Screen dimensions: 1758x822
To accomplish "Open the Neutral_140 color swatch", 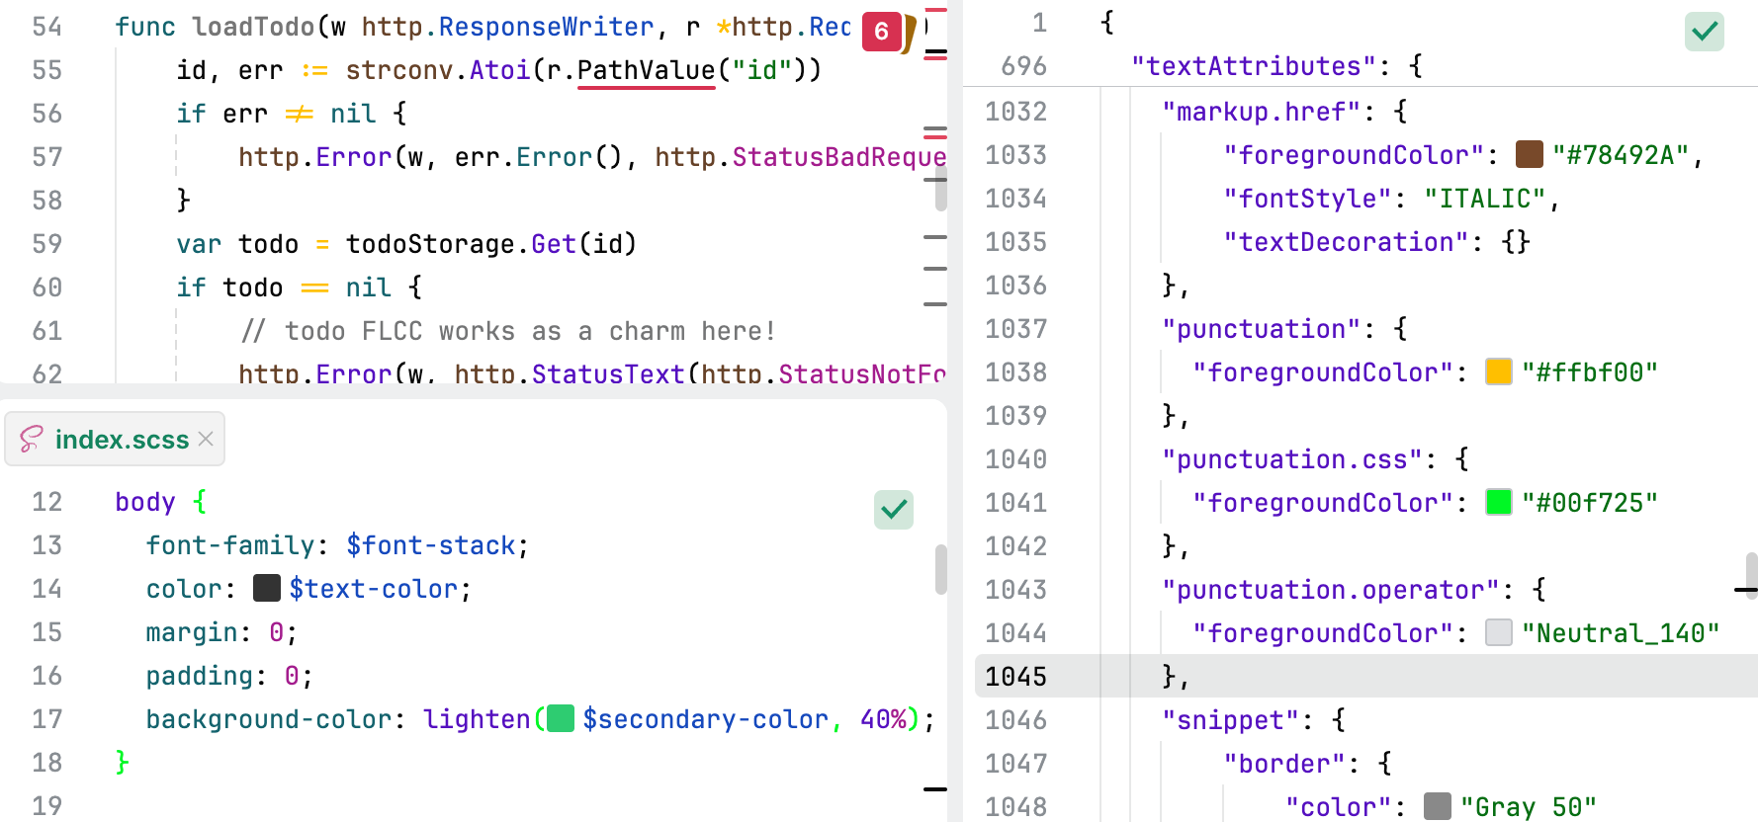I will pos(1498,633).
